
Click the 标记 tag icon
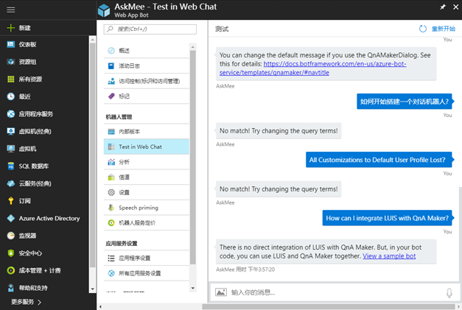pyautogui.click(x=111, y=96)
